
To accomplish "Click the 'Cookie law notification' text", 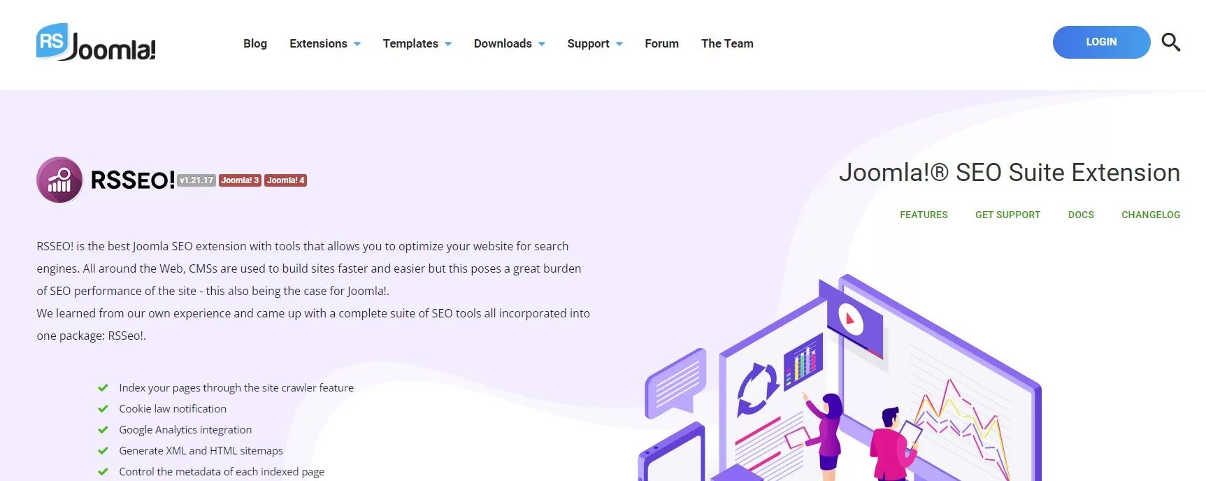I will click(x=173, y=409).
